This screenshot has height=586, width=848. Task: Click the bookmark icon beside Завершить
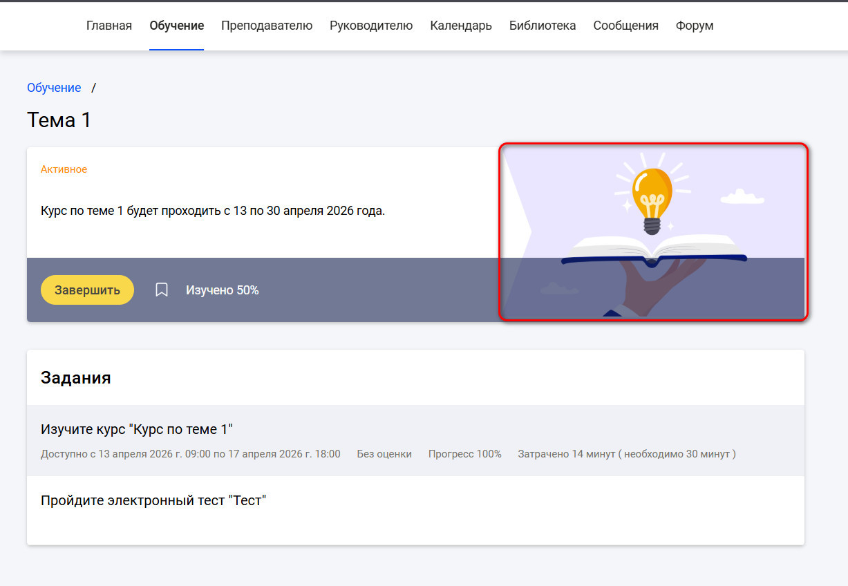(x=162, y=290)
